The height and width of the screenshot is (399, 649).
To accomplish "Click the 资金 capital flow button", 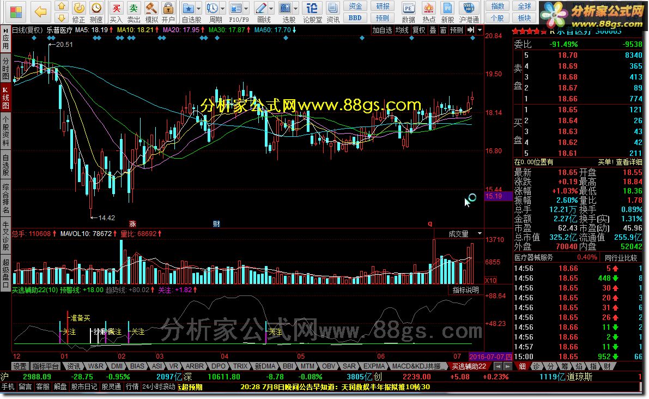I will 355,6.
